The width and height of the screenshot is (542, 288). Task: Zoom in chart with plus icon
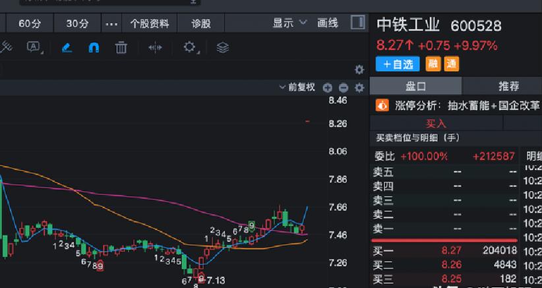coord(327,88)
